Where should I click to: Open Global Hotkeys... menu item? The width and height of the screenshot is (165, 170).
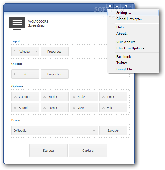[133, 19]
